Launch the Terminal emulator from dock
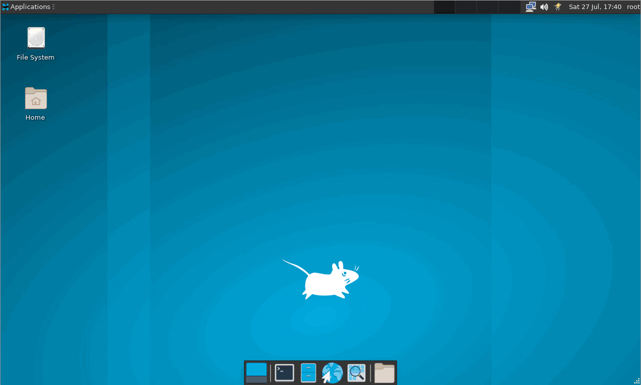 pos(284,373)
